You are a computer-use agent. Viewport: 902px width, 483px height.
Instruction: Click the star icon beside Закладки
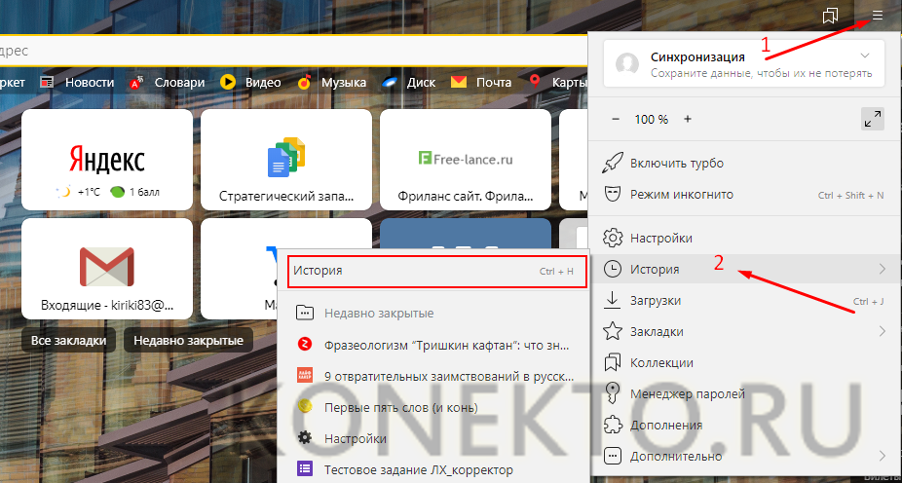coord(614,331)
